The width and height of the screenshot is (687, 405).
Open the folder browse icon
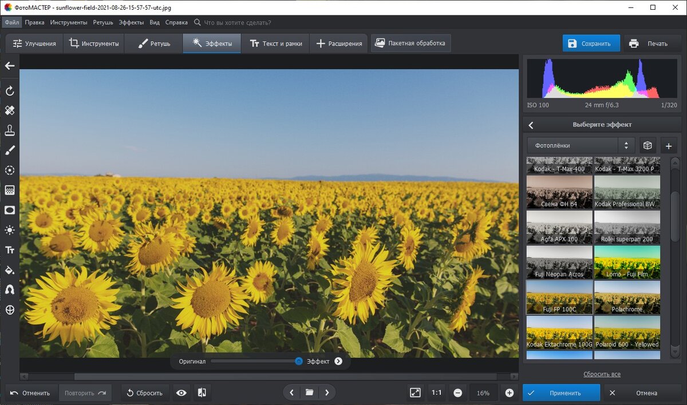coord(309,392)
